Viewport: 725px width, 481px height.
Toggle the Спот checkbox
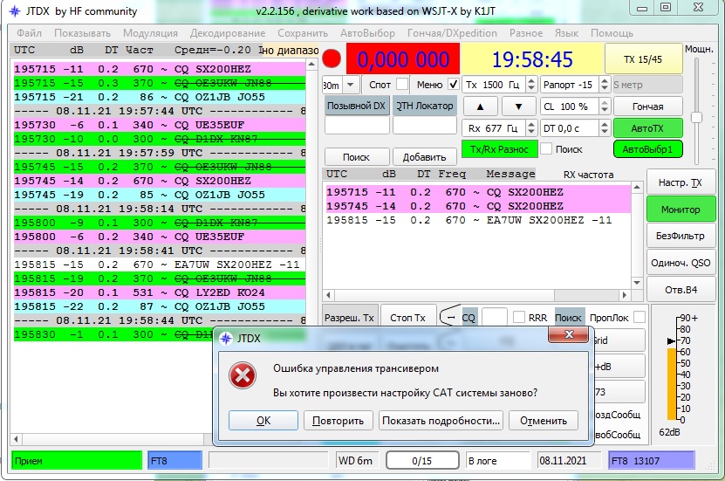[401, 84]
